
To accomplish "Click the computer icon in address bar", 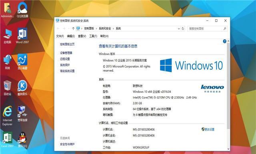I will (78, 28).
